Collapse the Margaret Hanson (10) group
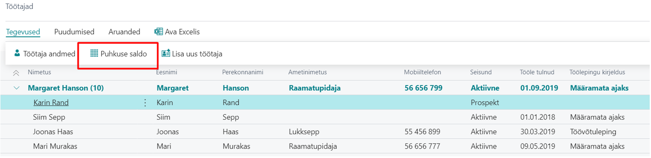Viewport: 651px width, 158px height. [x=17, y=88]
